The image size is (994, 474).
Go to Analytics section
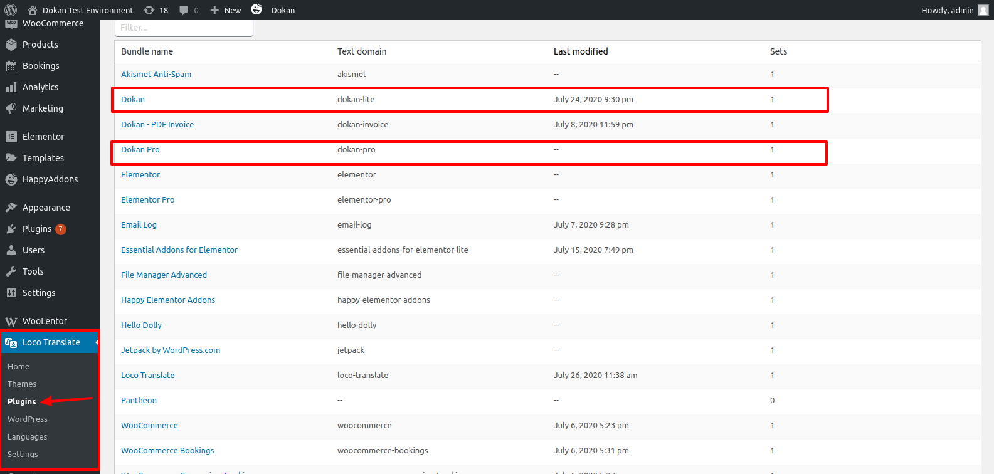click(40, 87)
